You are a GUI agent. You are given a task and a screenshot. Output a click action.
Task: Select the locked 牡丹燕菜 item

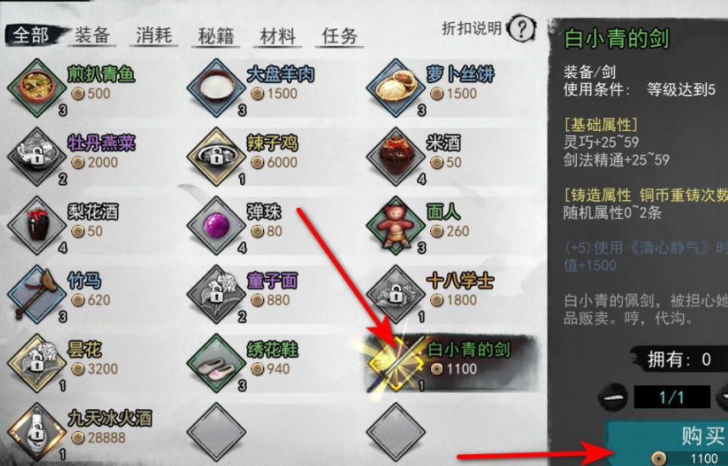click(37, 156)
